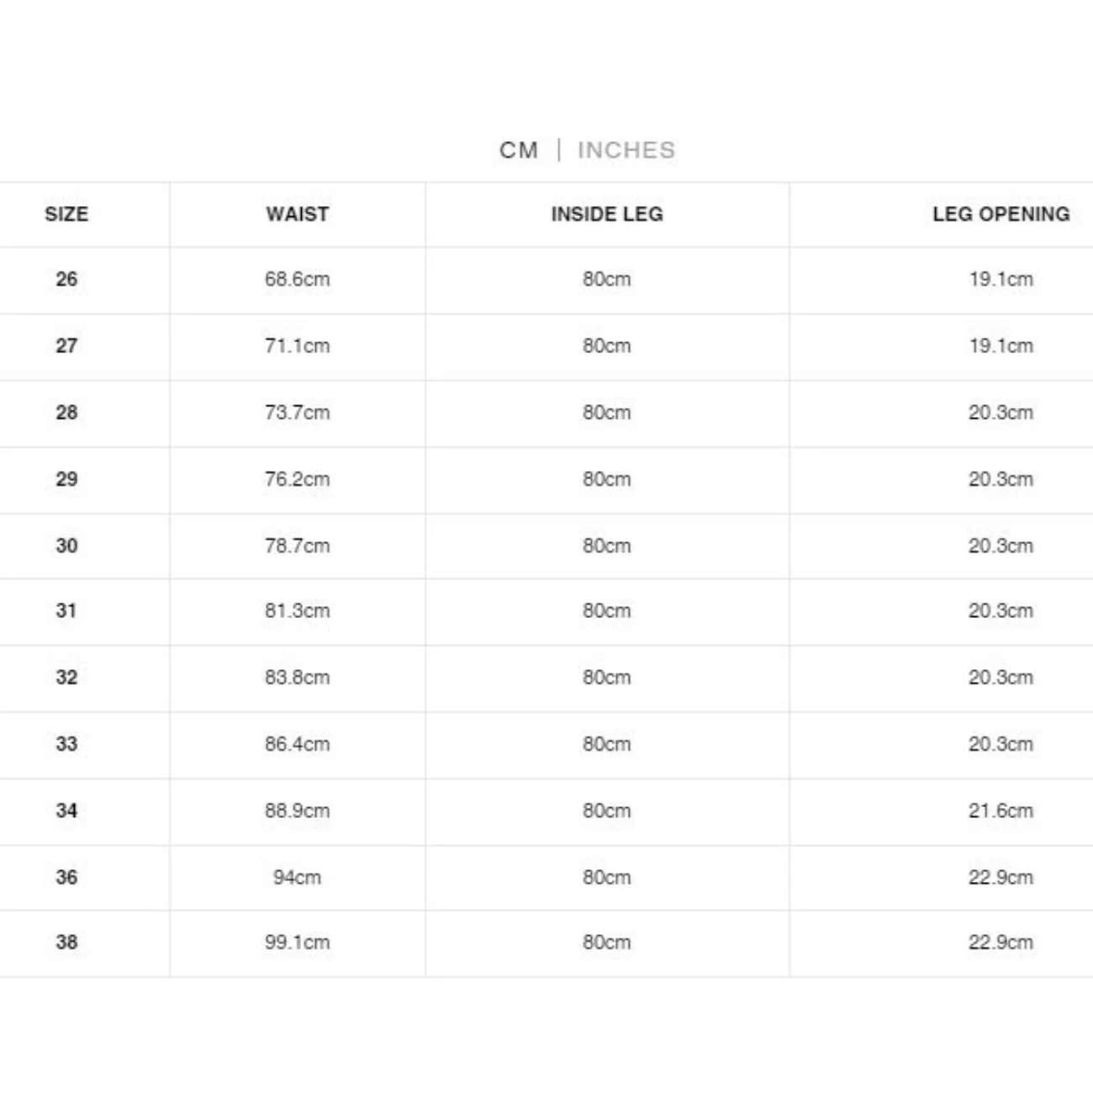The height and width of the screenshot is (1093, 1093).
Task: Switch units to the INCHES tab
Action: point(626,150)
